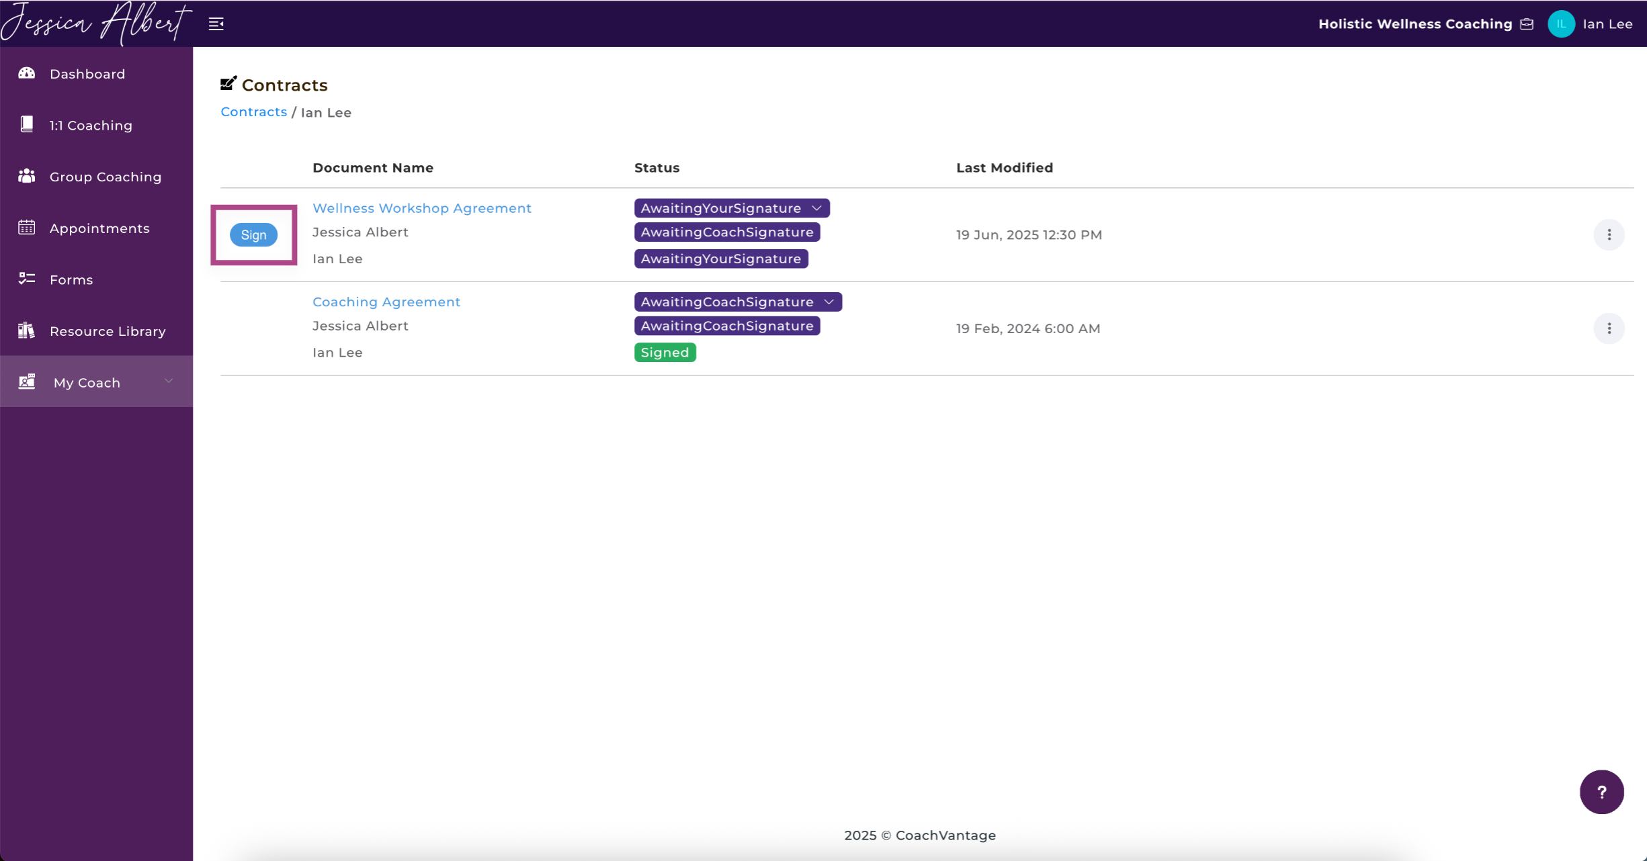Click Jessica Albert's AwaitingCoachSignature badge under Coaching Agreement

coord(727,326)
